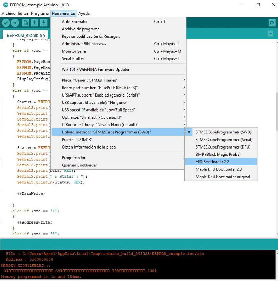
Task: Choose Maple DFU Bootloader 2.0
Action: [x=221, y=169]
